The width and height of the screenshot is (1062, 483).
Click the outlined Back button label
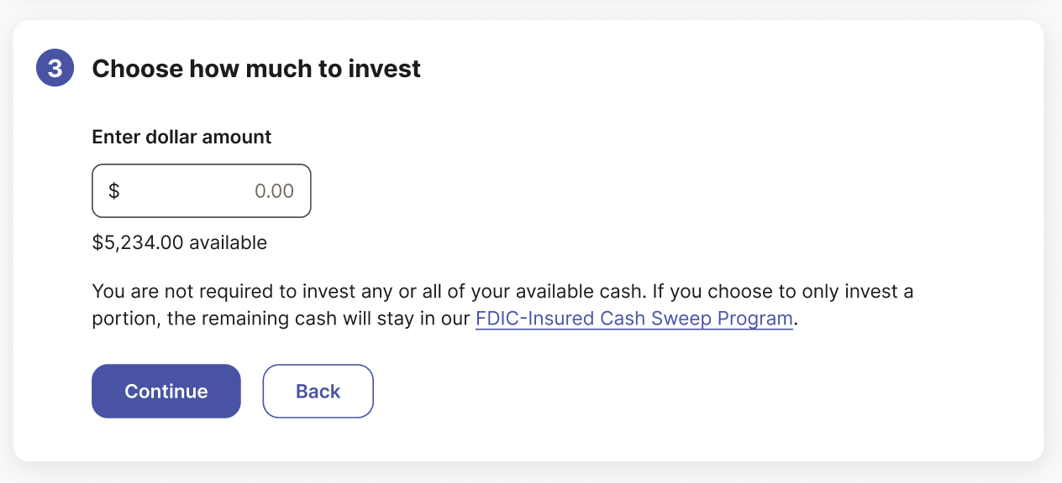[x=318, y=392]
